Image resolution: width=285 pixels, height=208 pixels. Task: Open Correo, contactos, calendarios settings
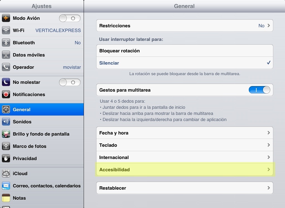pos(46,186)
